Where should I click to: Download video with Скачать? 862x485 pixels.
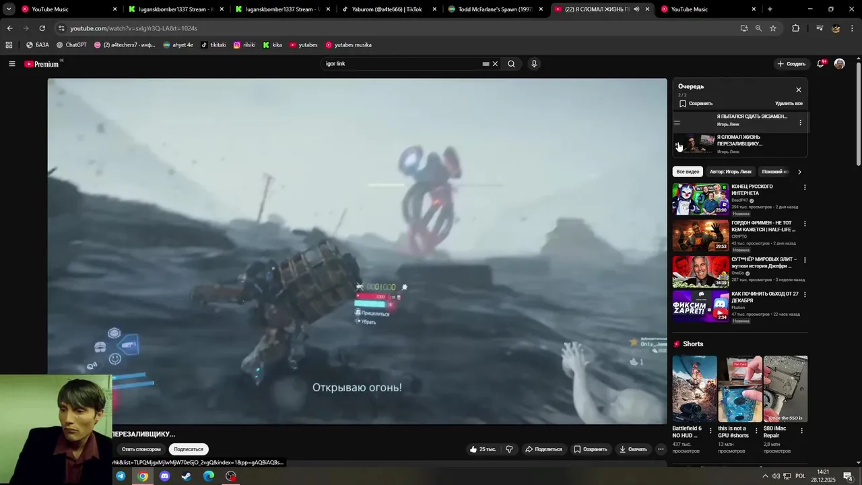tap(634, 449)
